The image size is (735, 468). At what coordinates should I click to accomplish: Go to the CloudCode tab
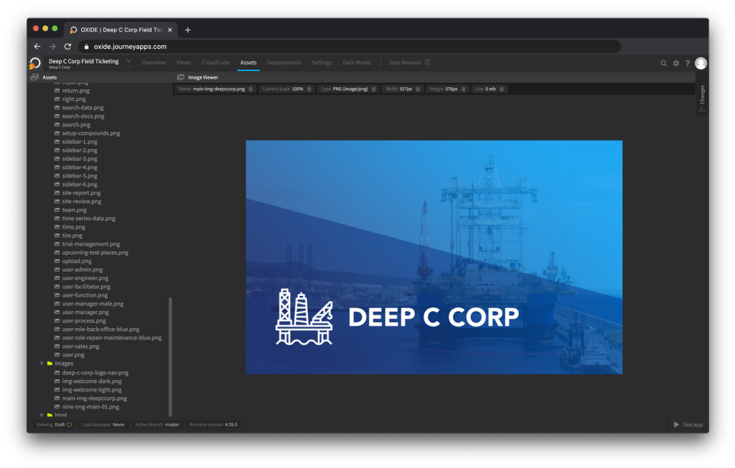click(x=216, y=63)
